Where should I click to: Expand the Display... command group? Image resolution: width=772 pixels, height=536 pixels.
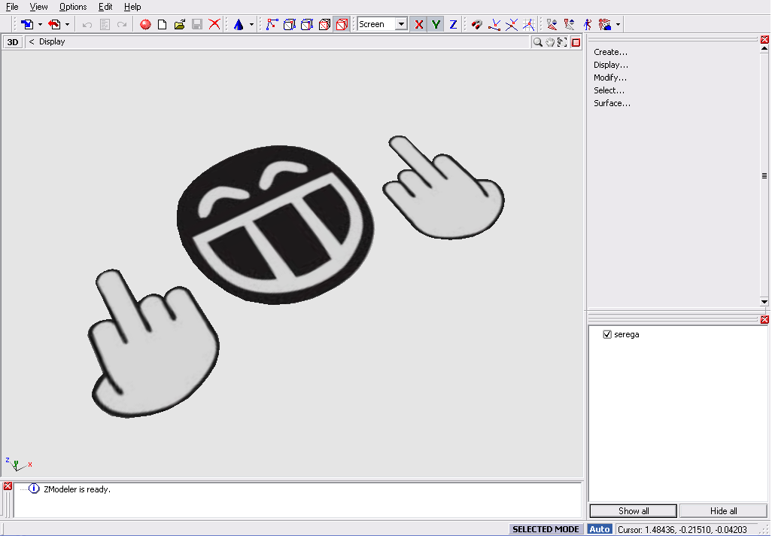[x=610, y=65]
